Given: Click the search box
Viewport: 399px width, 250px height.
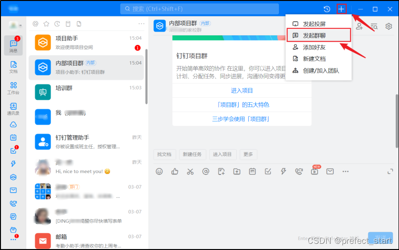Looking at the screenshot, I should pyautogui.click(x=199, y=9).
